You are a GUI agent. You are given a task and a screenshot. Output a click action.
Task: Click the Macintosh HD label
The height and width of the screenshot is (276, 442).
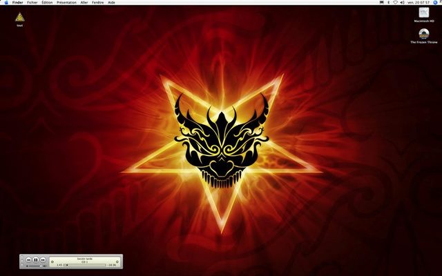pos(423,21)
